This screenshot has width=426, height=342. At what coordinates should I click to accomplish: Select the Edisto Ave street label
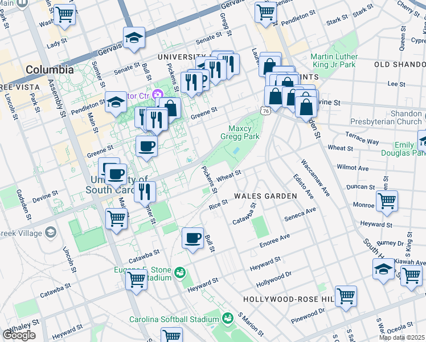pyautogui.click(x=304, y=186)
